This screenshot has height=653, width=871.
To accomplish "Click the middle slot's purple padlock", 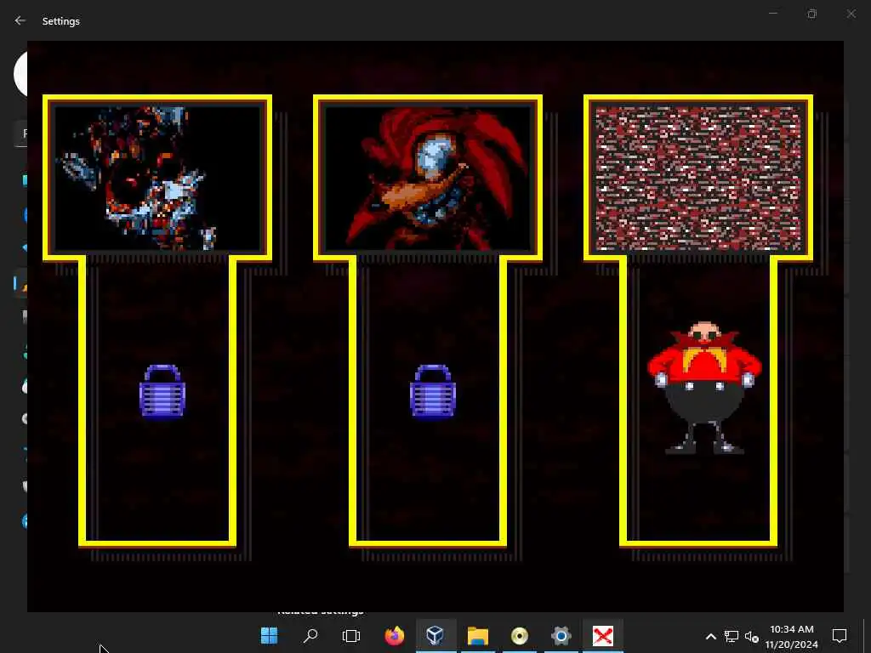I will tap(433, 390).
